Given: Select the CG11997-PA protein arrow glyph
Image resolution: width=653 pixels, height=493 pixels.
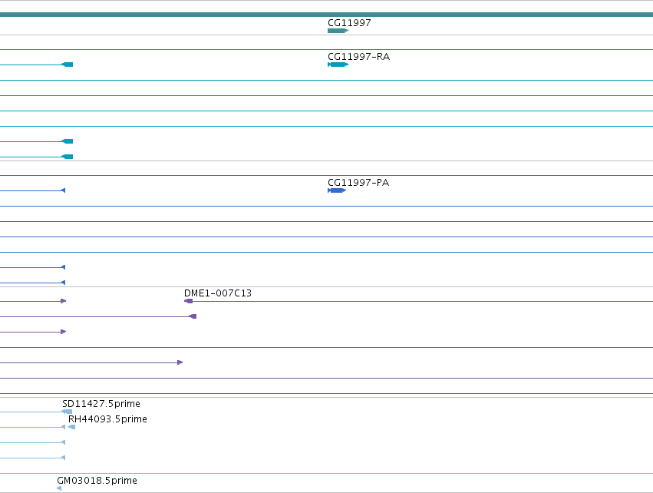Looking at the screenshot, I should [337, 190].
